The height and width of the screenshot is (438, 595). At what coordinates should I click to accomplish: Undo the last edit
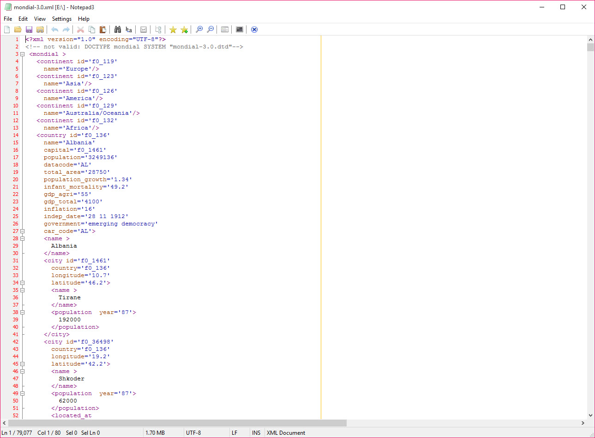tap(55, 29)
